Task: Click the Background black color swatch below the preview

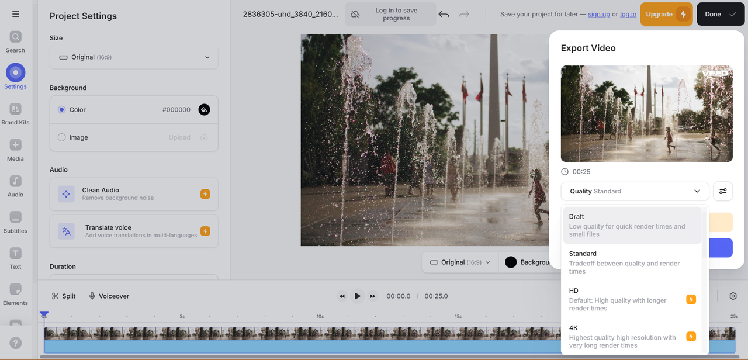Action: 511,262
